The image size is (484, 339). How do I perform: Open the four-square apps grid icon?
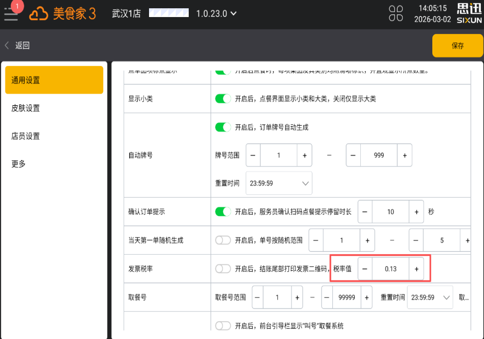coord(395,13)
